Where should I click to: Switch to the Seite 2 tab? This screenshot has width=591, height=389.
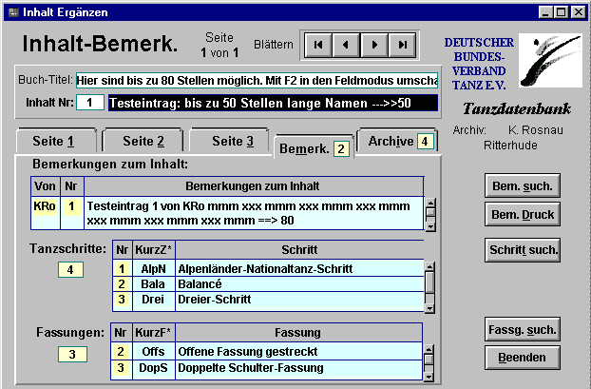point(143,141)
